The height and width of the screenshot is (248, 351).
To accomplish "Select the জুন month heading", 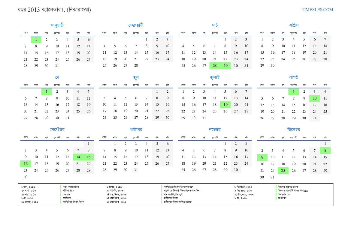I will tap(136, 78).
